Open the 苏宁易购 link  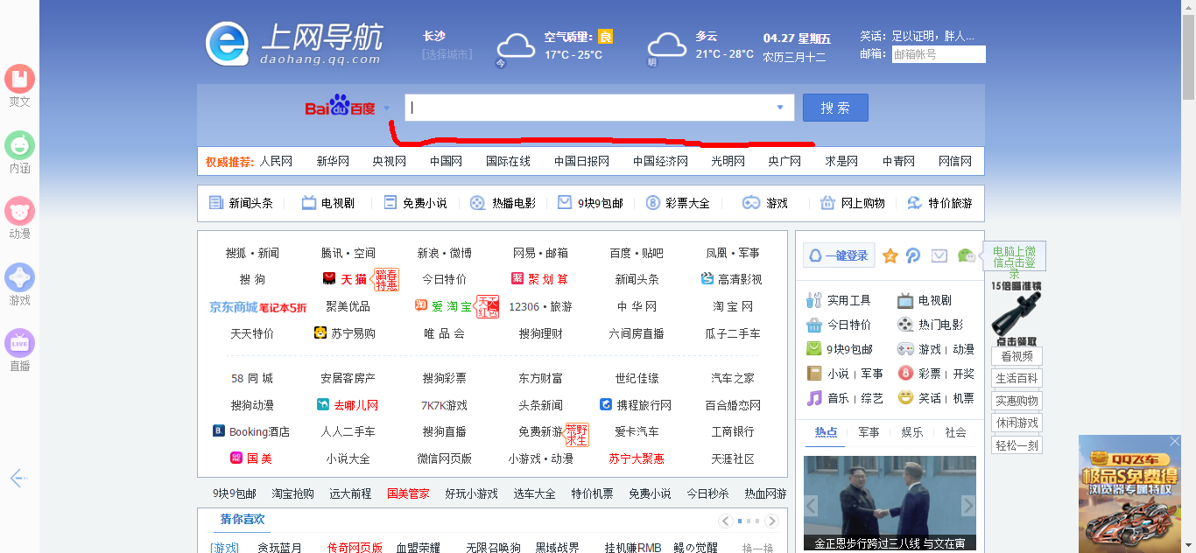[x=353, y=333]
